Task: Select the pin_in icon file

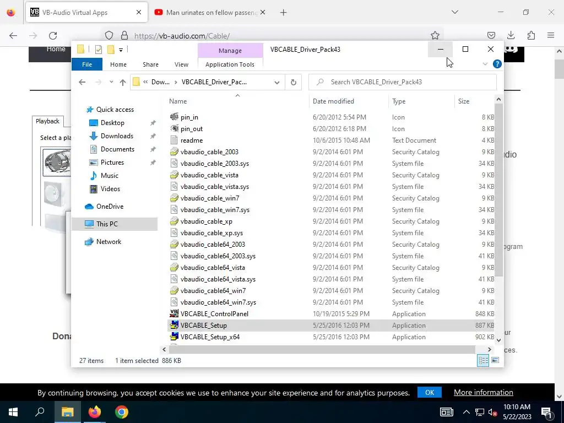Action: 174,117
